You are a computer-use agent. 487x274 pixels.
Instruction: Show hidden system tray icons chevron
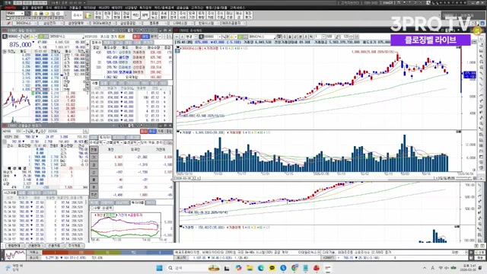(x=425, y=268)
